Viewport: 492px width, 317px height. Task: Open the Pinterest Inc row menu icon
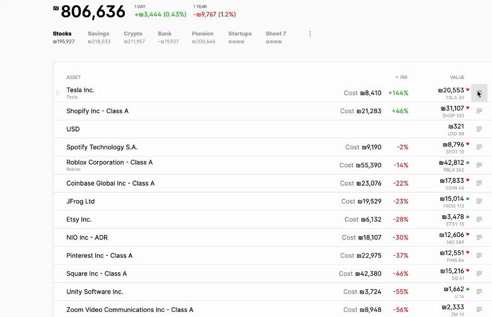479,255
